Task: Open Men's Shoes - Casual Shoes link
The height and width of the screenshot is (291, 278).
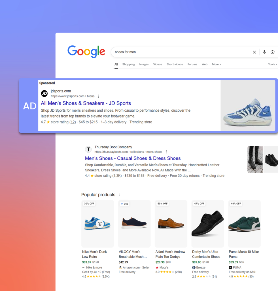Action: (133, 158)
